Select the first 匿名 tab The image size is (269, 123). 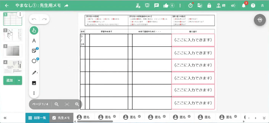point(83,117)
